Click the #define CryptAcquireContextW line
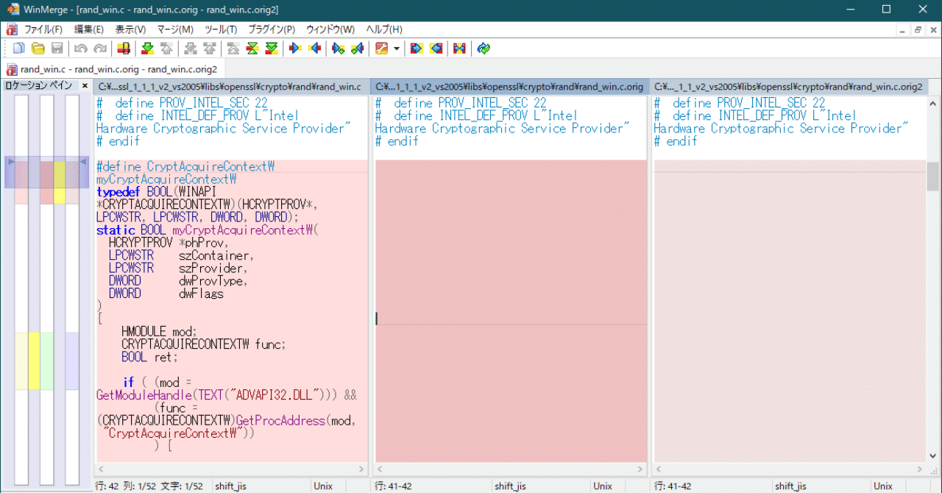942x493 pixels. tap(185, 166)
